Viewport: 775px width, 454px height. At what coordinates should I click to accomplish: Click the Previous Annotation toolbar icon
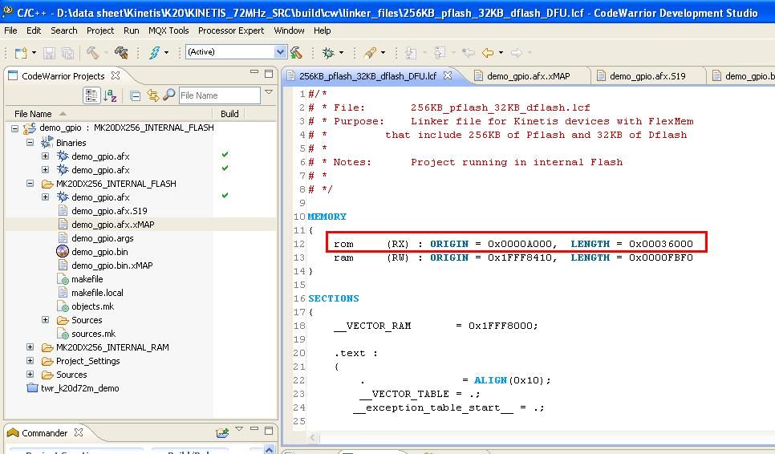click(x=440, y=52)
